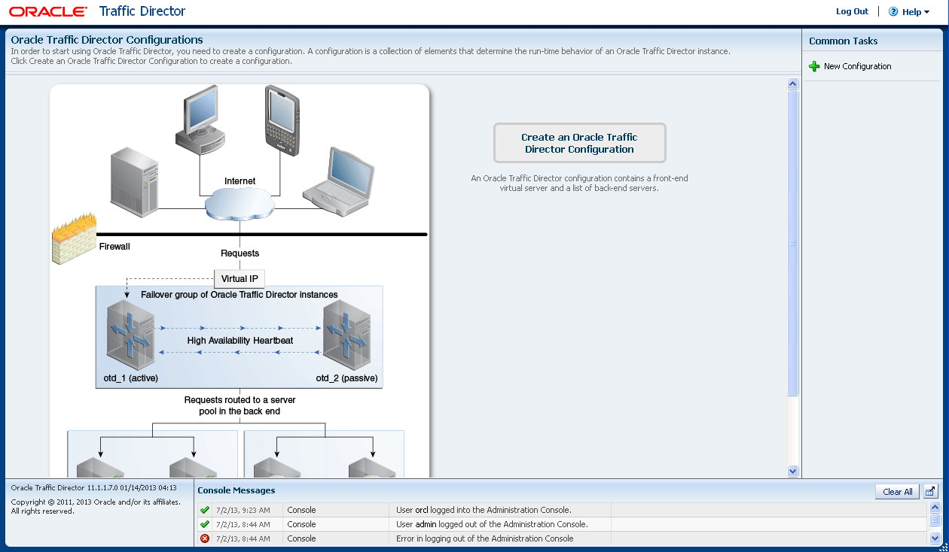Screen dimensions: 949x552
Task: Click the otd_1 active server icon
Action: 131,335
